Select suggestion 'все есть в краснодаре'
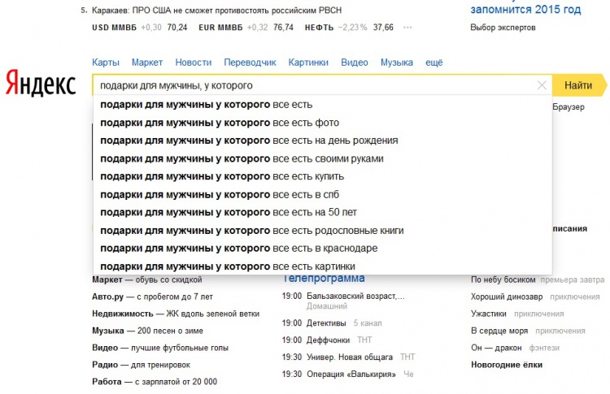This screenshot has width=610, height=394. (323, 249)
